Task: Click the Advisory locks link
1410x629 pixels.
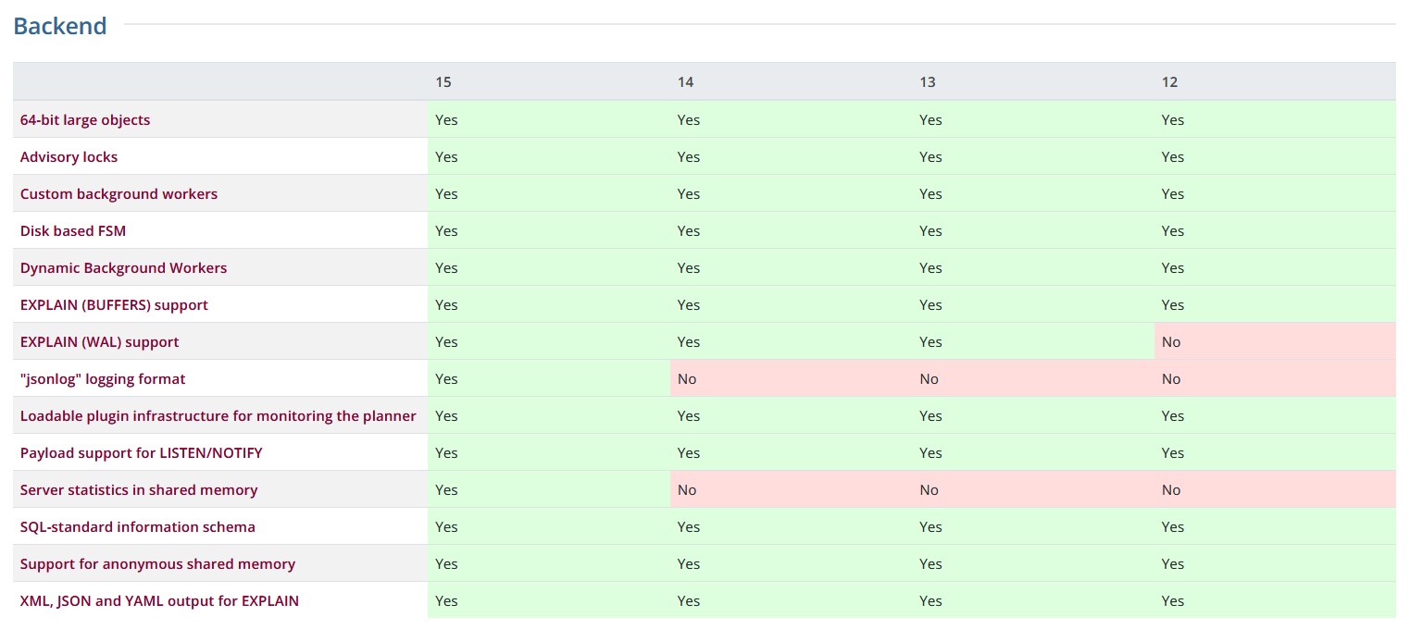Action: (x=69, y=157)
